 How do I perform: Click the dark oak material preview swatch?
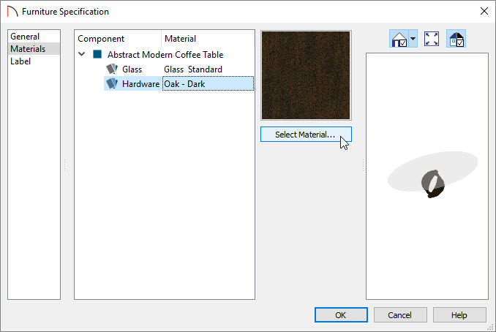[306, 75]
